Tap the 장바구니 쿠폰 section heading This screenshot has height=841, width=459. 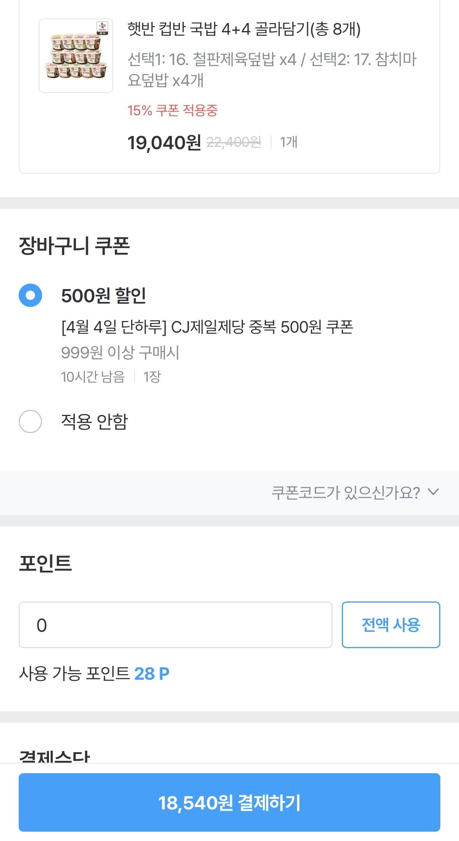74,246
